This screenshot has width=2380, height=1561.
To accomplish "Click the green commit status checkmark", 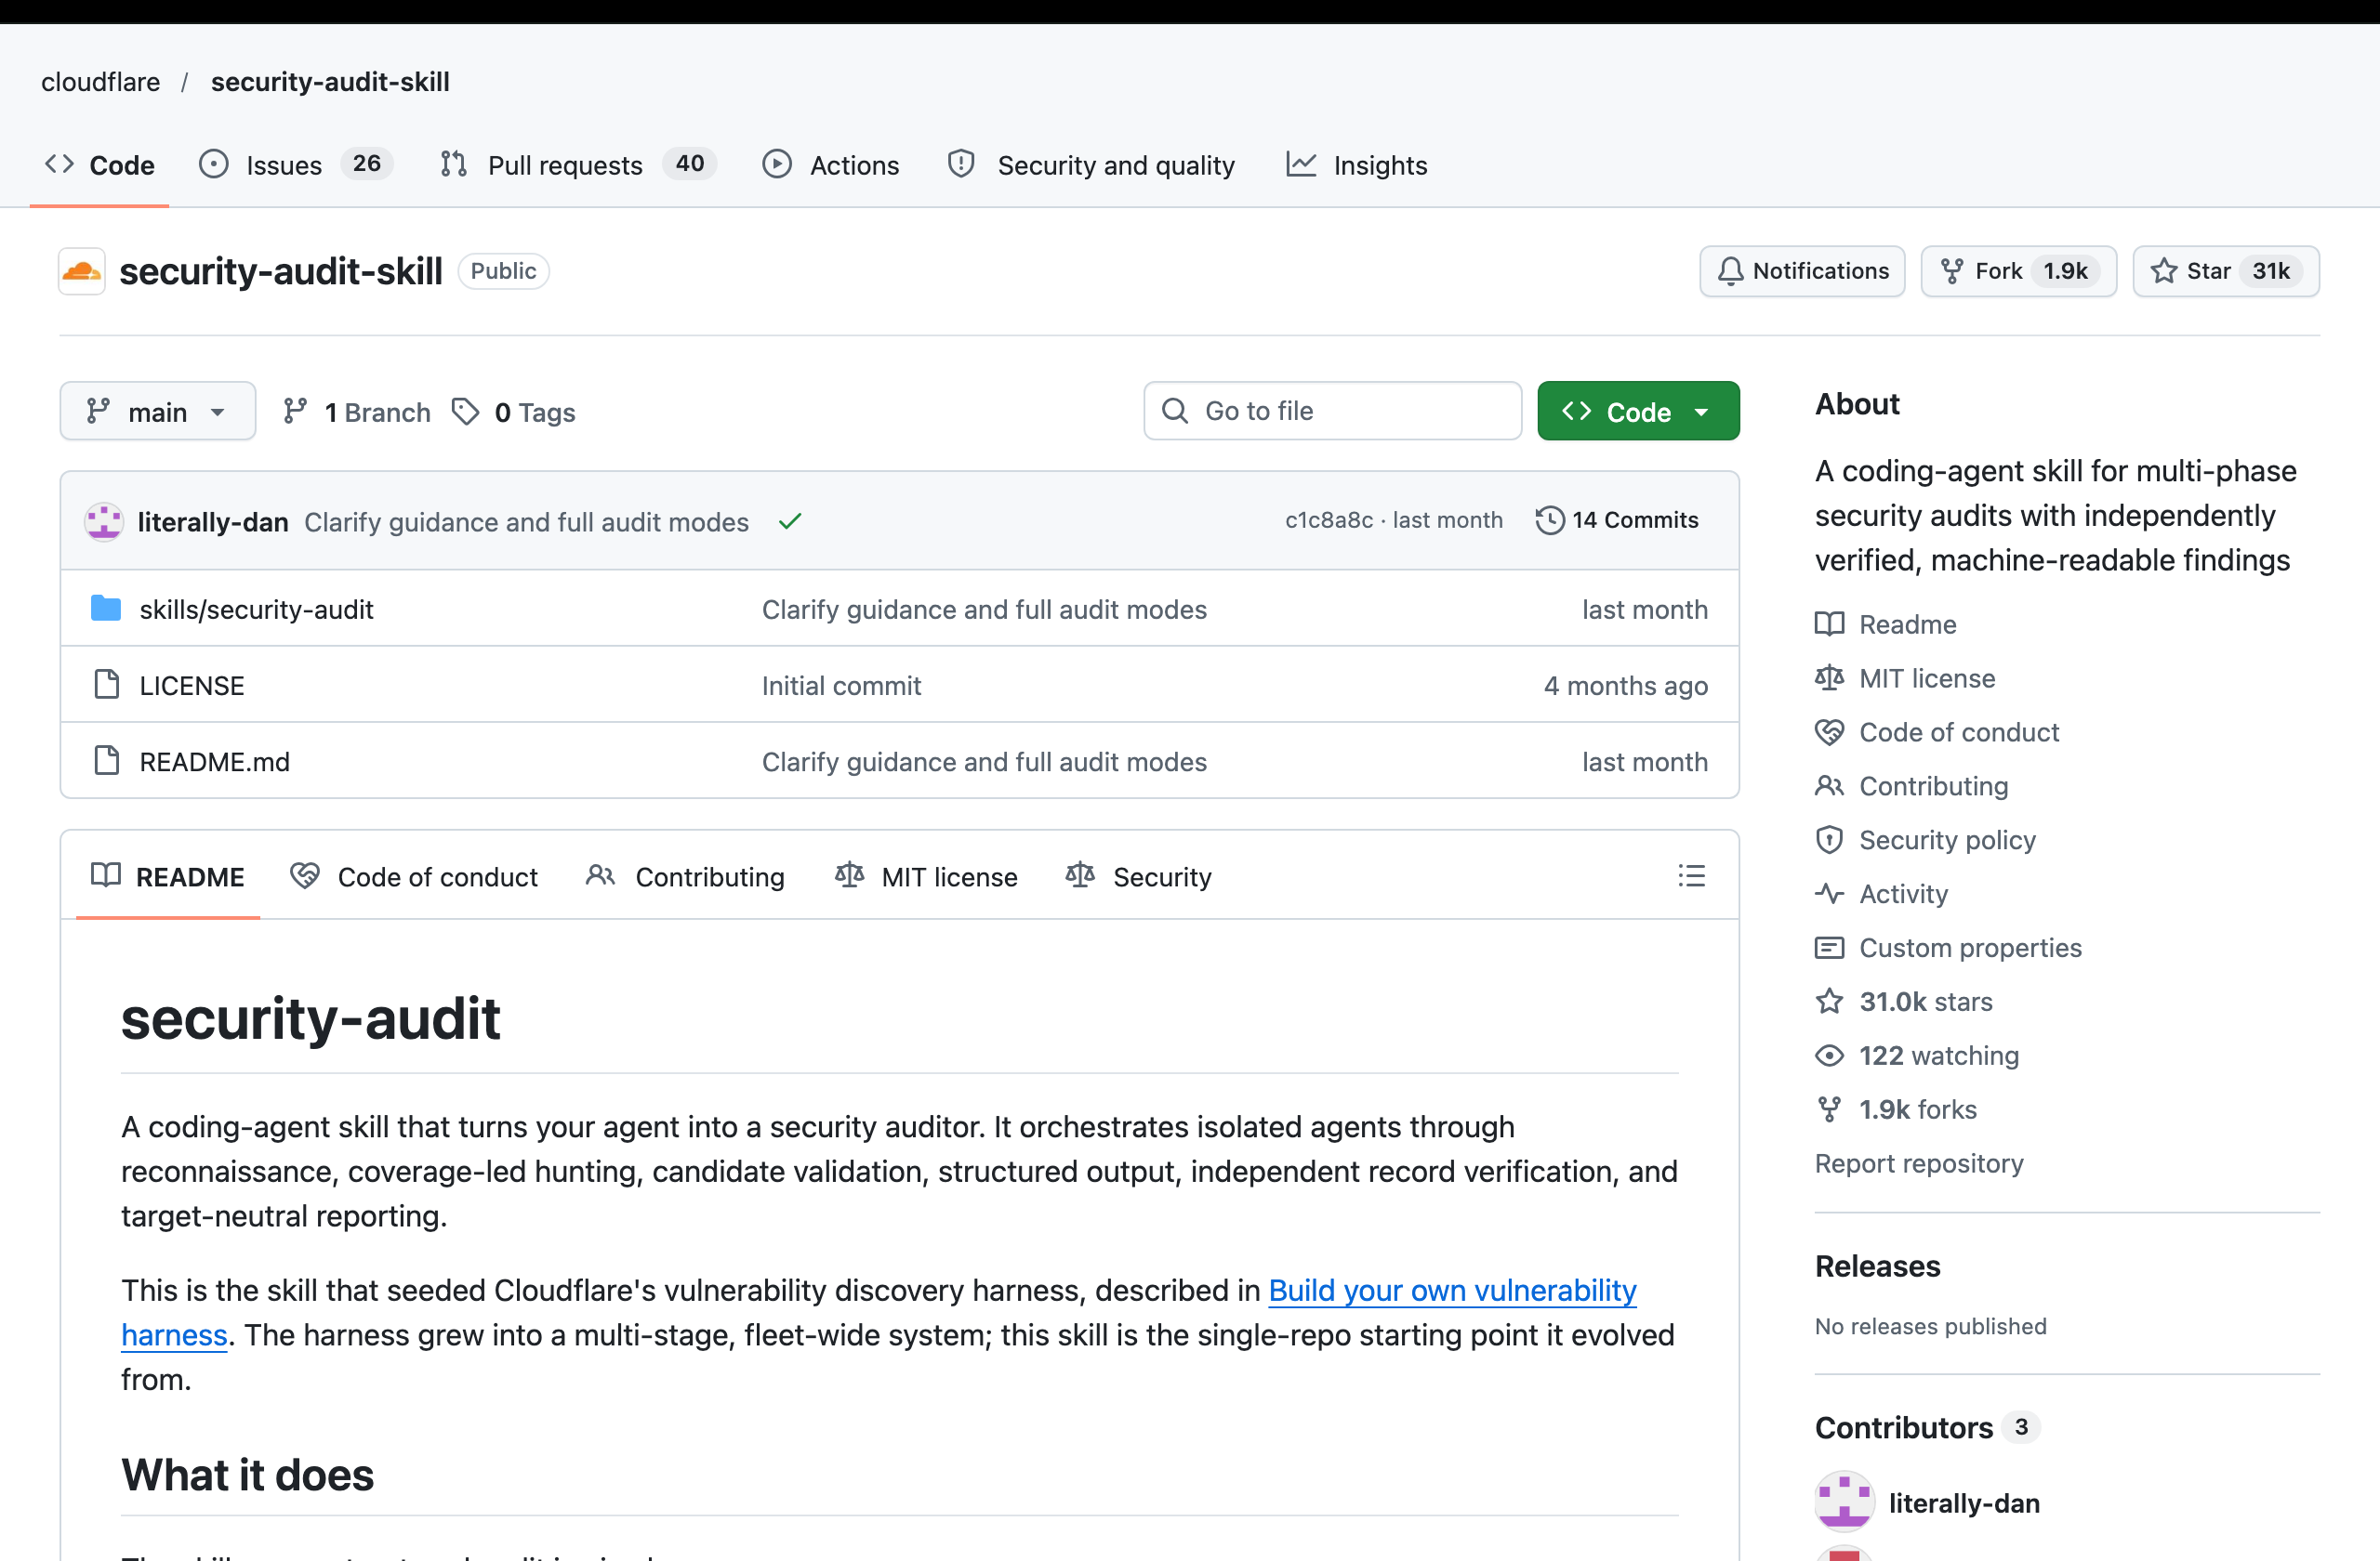I will [x=790, y=520].
